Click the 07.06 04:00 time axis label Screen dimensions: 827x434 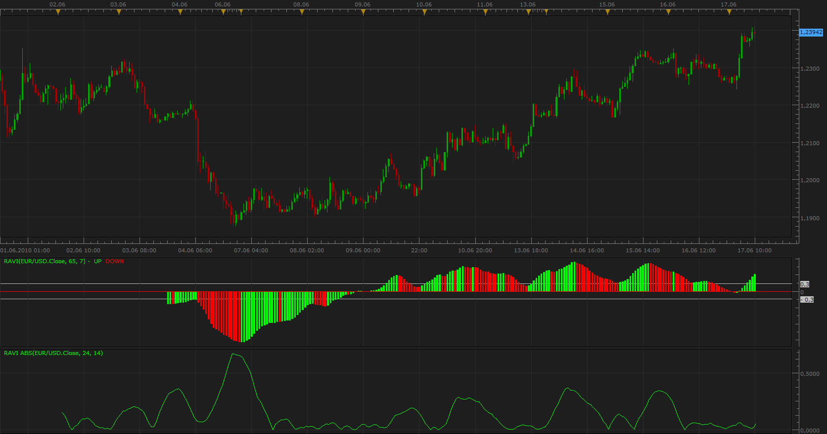tap(251, 250)
